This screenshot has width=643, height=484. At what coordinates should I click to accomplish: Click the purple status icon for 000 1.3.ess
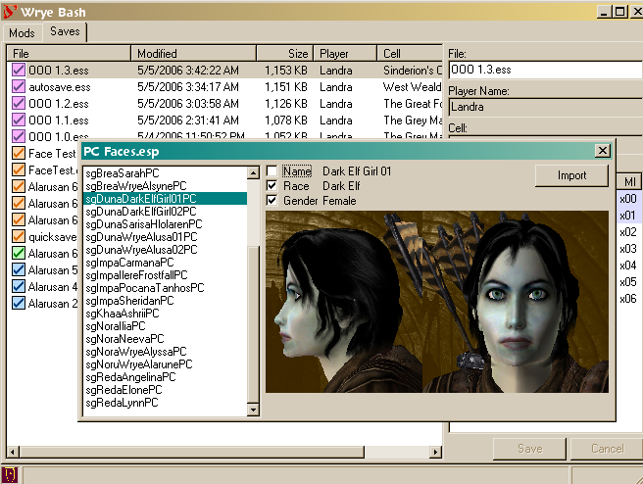[18, 70]
